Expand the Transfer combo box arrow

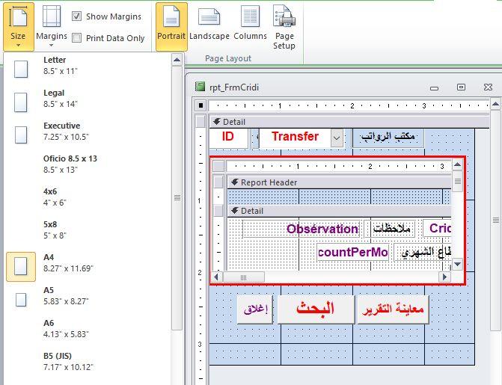coord(337,138)
